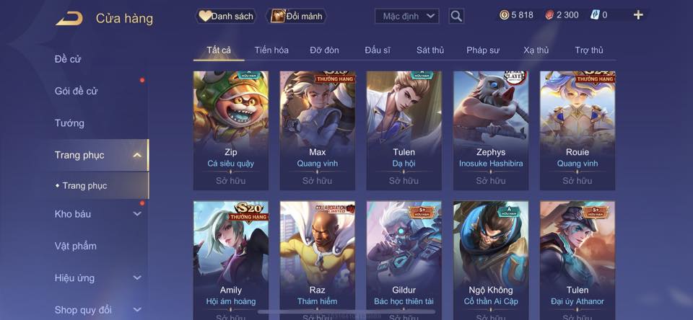
Task: Expand the Hiệu ứng sidebar section
Action: click(x=137, y=277)
